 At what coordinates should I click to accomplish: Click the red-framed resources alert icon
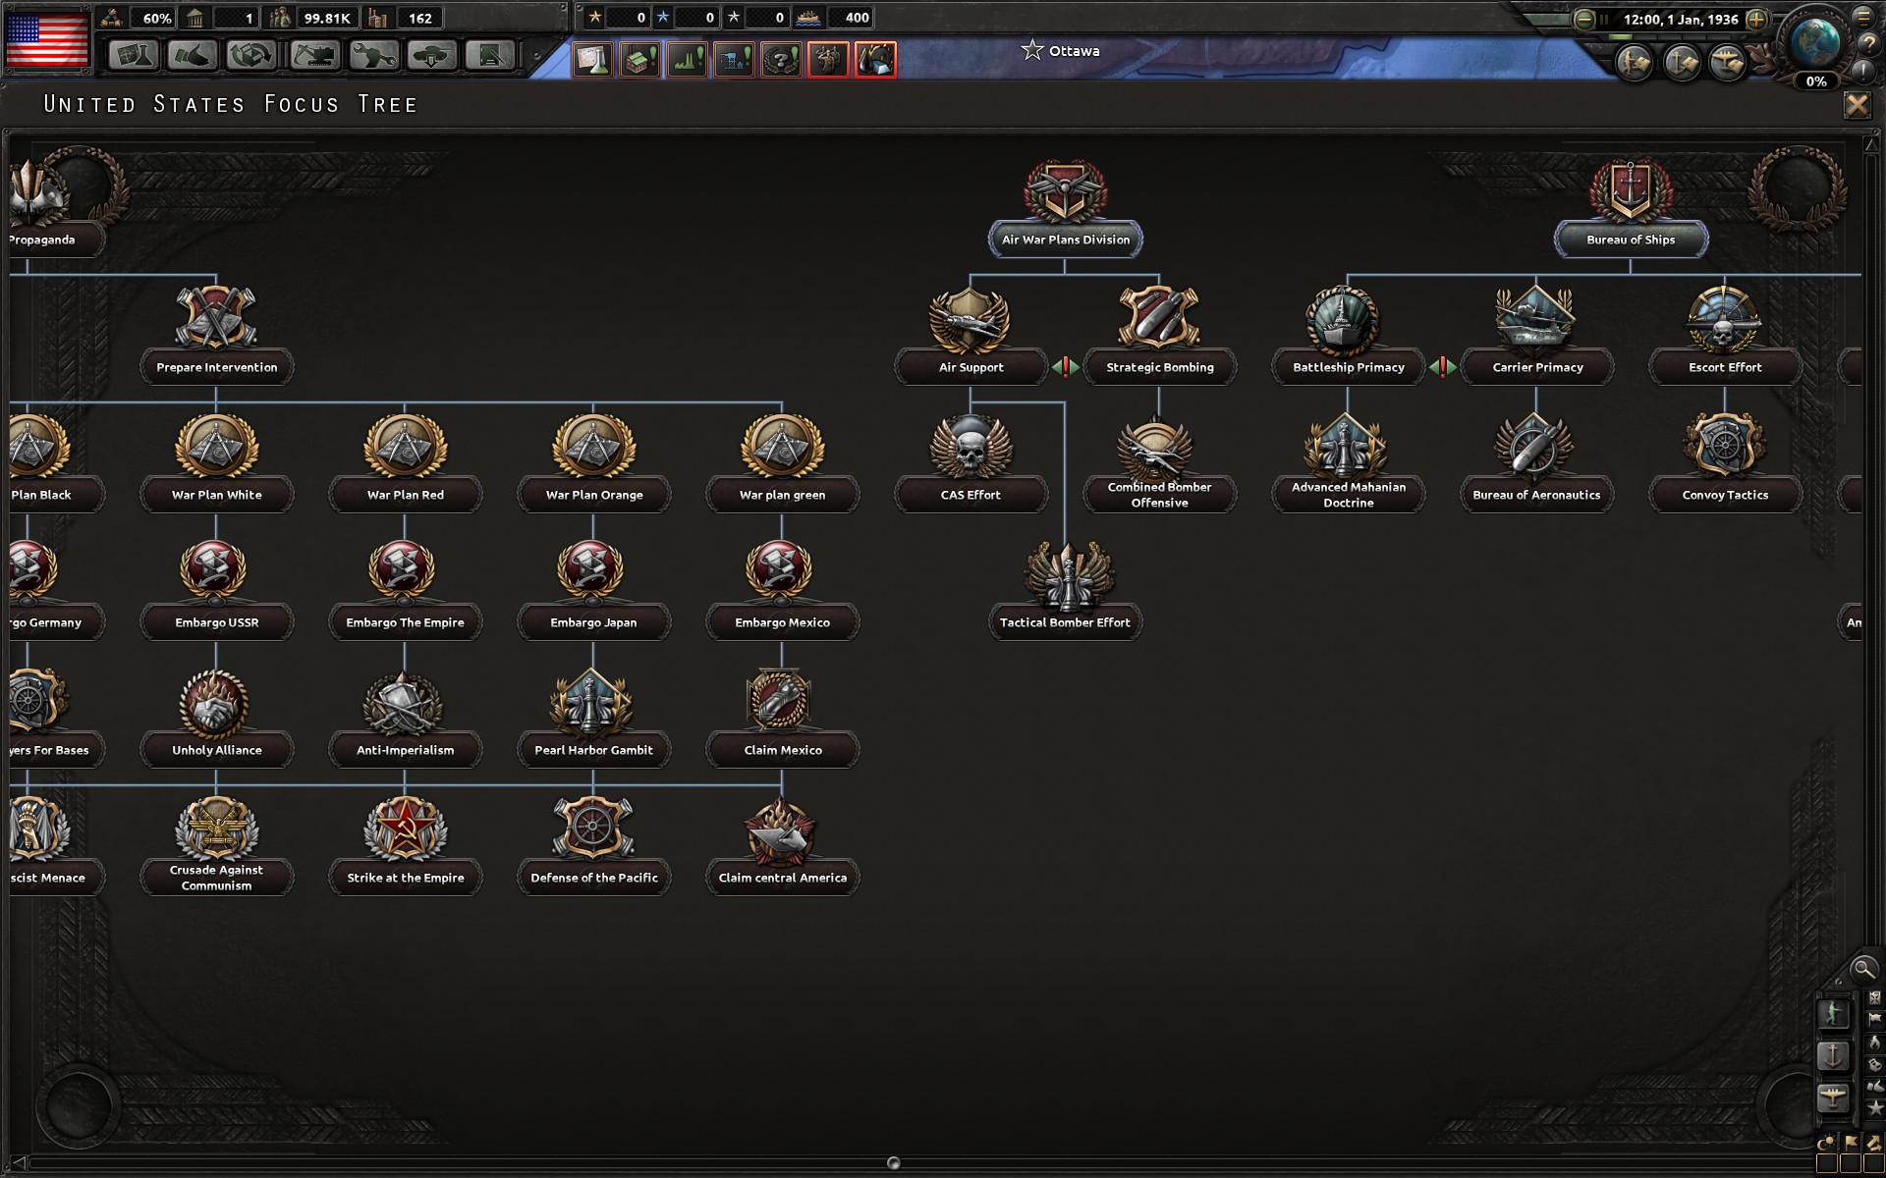point(875,60)
